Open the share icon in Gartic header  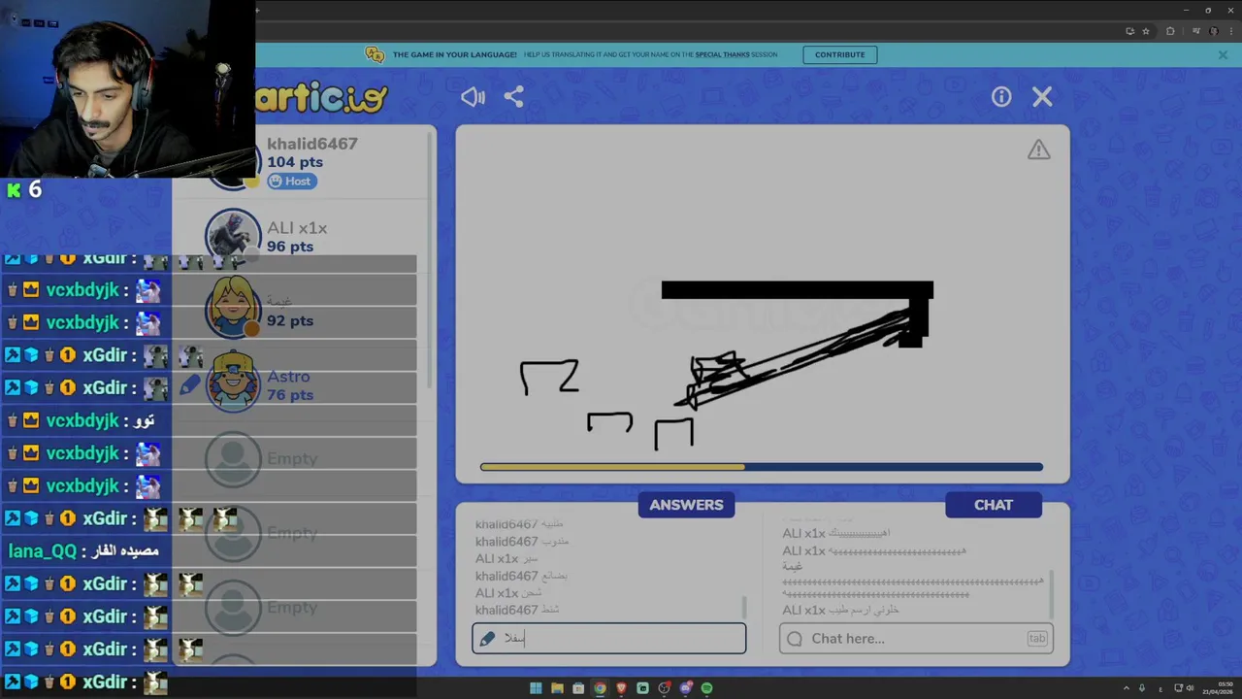pos(513,96)
